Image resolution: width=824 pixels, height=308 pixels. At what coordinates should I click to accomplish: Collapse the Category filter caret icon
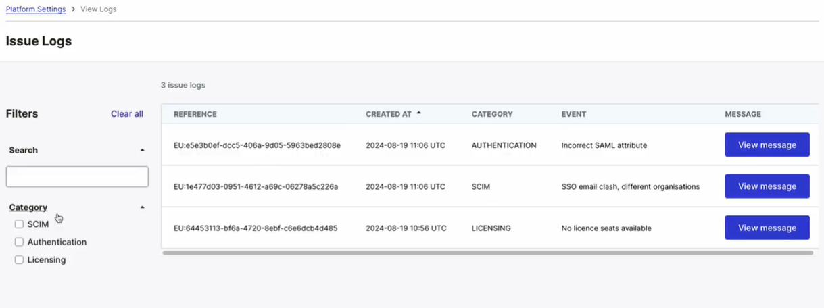(x=142, y=207)
